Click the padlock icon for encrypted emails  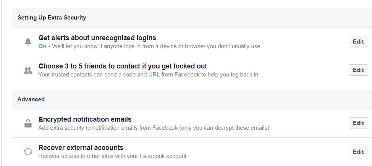tap(28, 123)
